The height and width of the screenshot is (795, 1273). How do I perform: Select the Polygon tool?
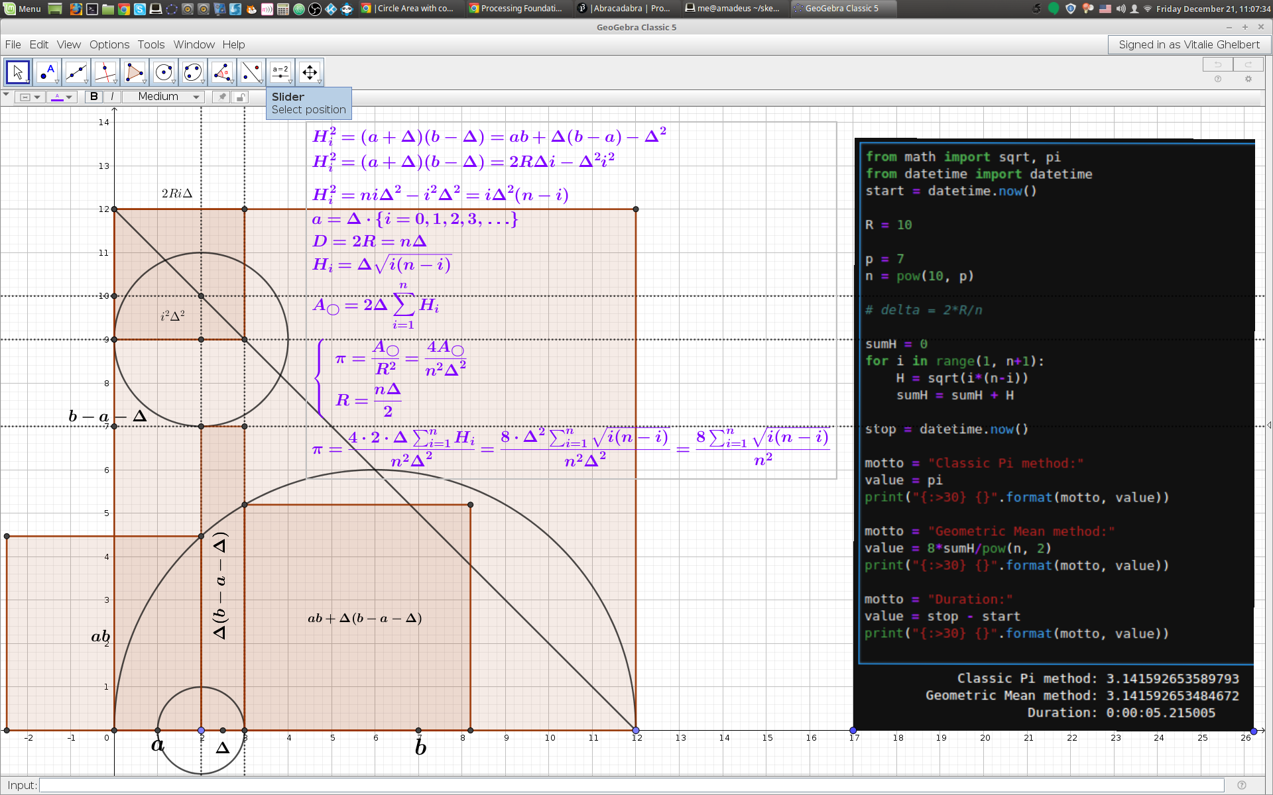pos(135,72)
